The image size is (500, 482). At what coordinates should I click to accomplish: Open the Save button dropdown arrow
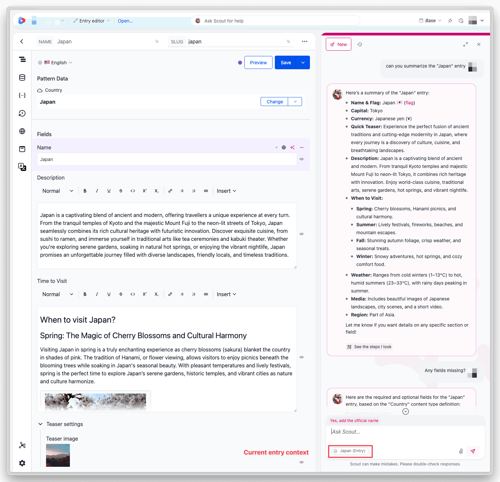click(x=302, y=62)
